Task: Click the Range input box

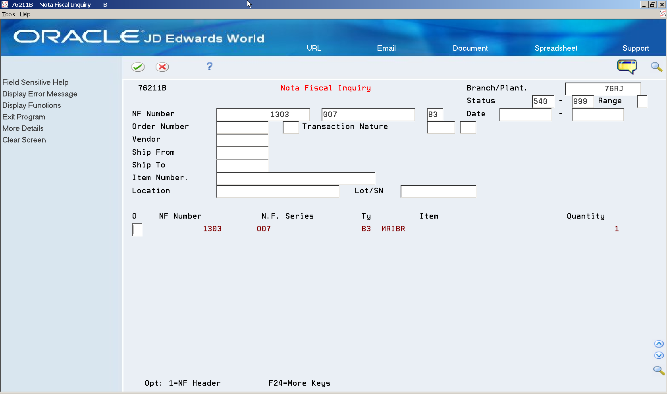Action: pos(642,102)
